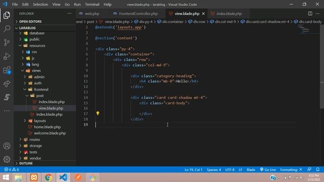The height and width of the screenshot is (182, 324).
Task: Click the feedback icon in status bar
Action: coord(309,169)
